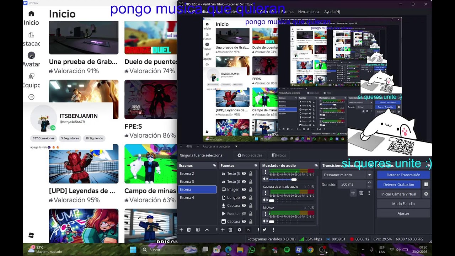This screenshot has height=256, width=455.
Task: Pop out the Fuentes dock icon
Action: 256,166
